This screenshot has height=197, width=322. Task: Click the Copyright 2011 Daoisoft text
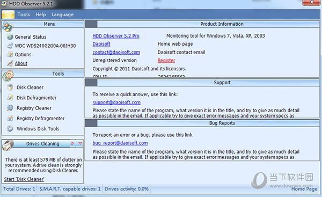140,69
